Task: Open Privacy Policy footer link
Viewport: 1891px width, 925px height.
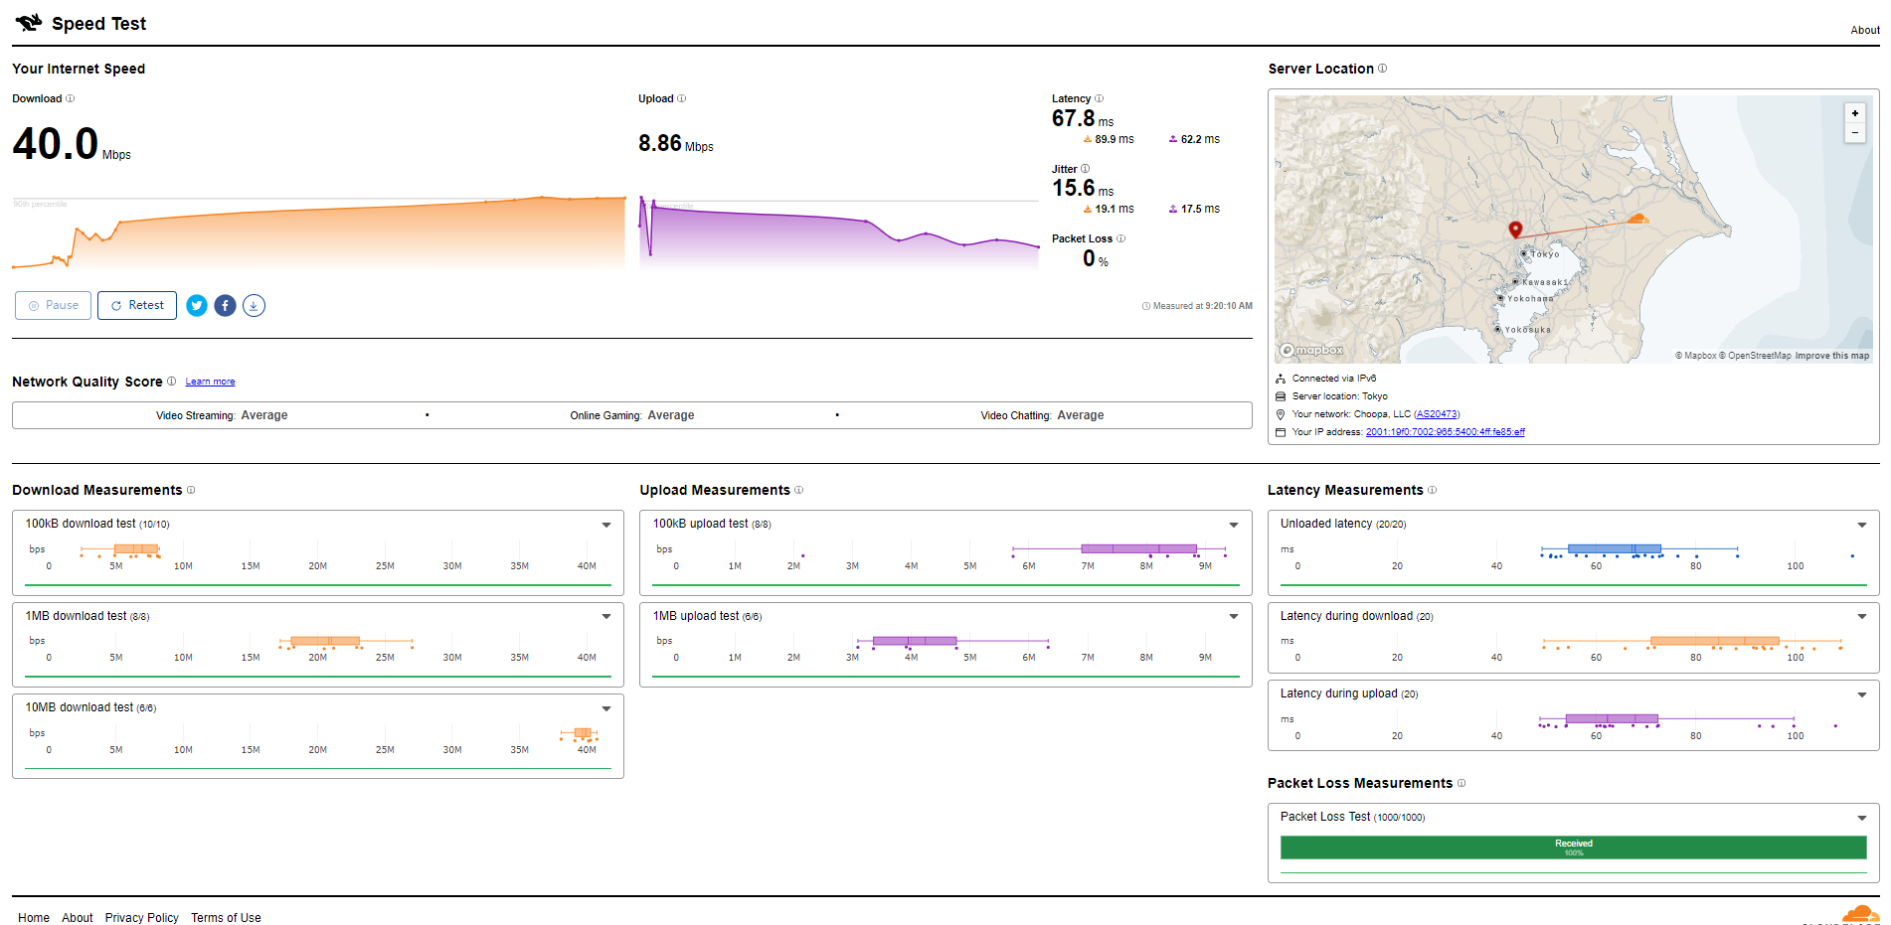Action: click(x=142, y=918)
